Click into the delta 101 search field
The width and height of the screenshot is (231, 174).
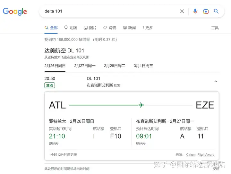pos(109,11)
